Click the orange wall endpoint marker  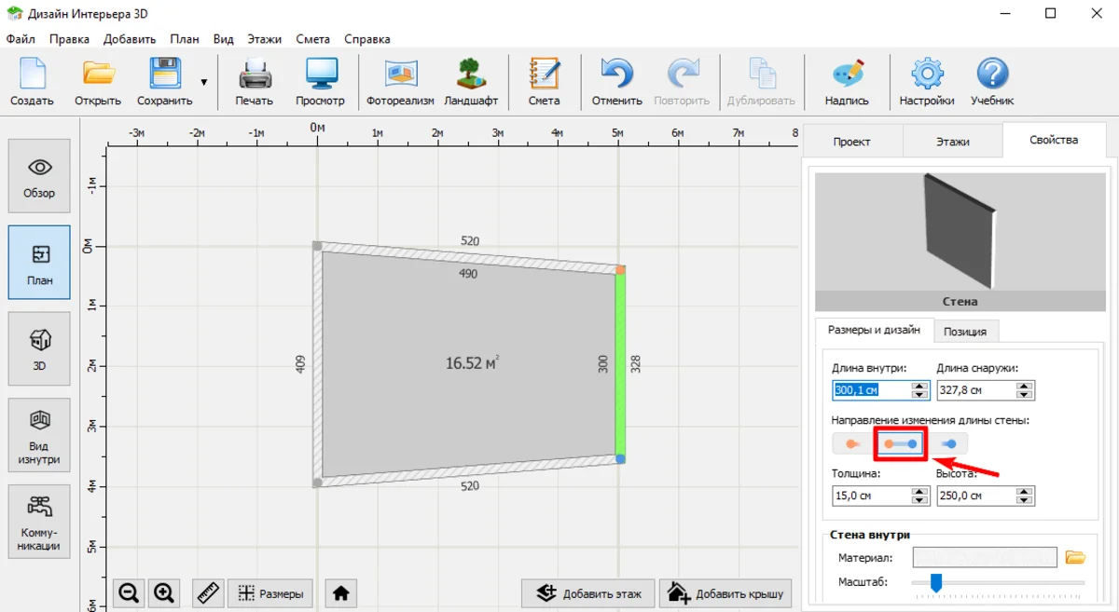coord(620,269)
